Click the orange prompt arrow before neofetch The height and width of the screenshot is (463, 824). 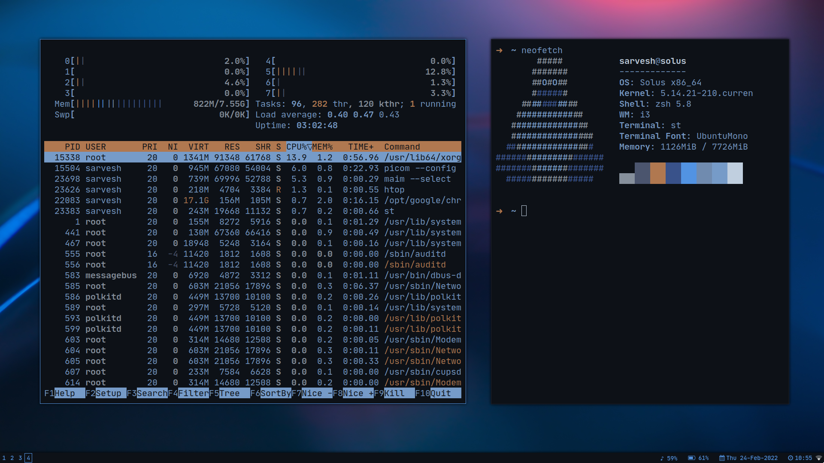click(499, 51)
